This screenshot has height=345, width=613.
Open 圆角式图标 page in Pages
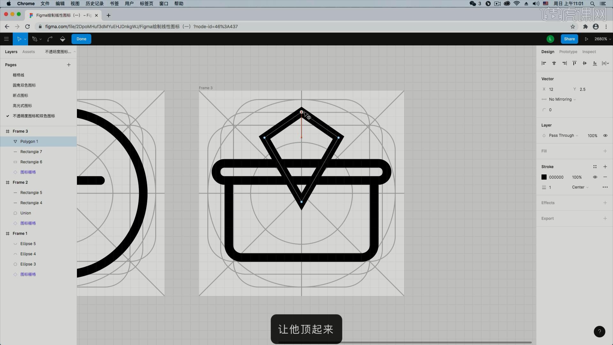coord(24,85)
